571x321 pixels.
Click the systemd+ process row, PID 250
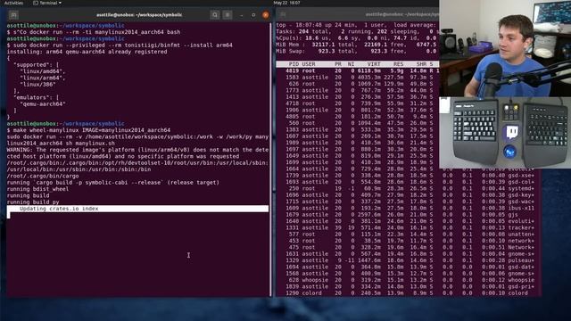coord(406,188)
